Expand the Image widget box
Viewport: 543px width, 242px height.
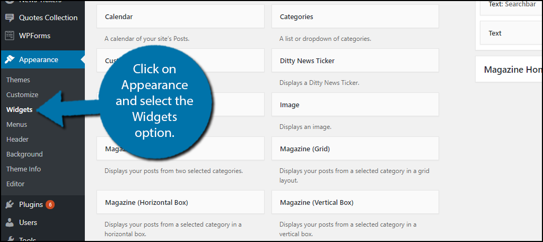pos(355,105)
